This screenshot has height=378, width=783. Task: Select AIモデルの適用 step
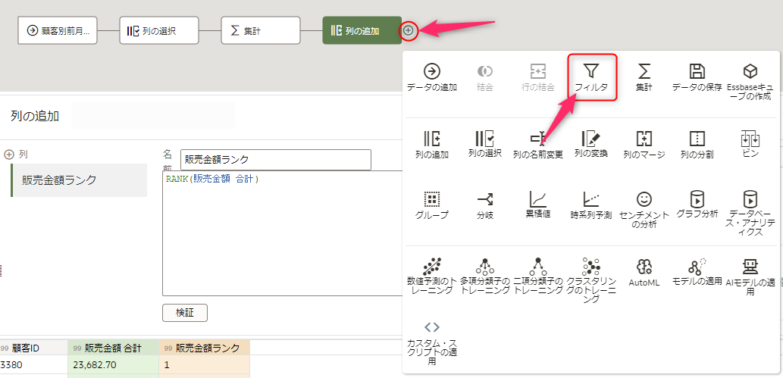(750, 276)
